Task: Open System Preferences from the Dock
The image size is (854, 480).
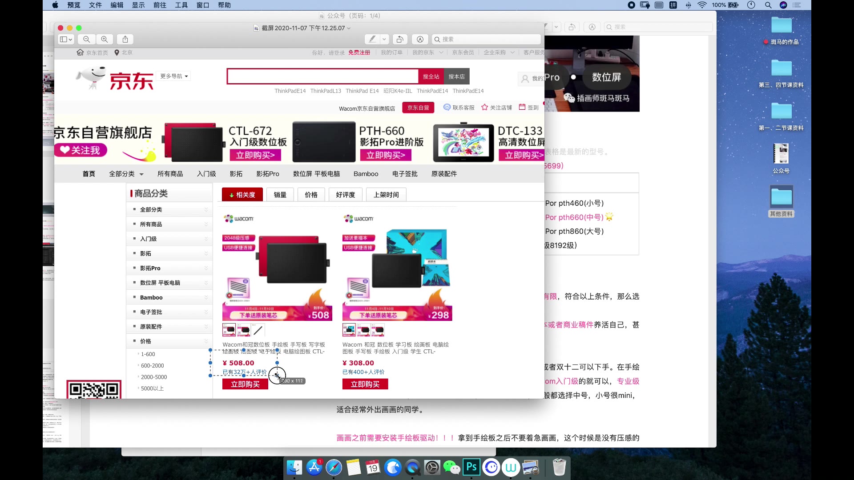Action: tap(432, 467)
